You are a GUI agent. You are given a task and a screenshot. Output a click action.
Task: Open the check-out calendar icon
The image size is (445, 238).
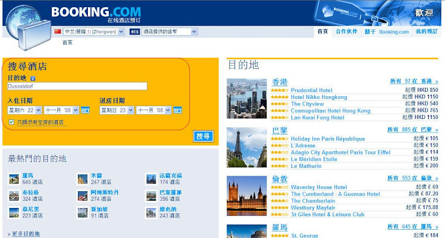click(177, 110)
